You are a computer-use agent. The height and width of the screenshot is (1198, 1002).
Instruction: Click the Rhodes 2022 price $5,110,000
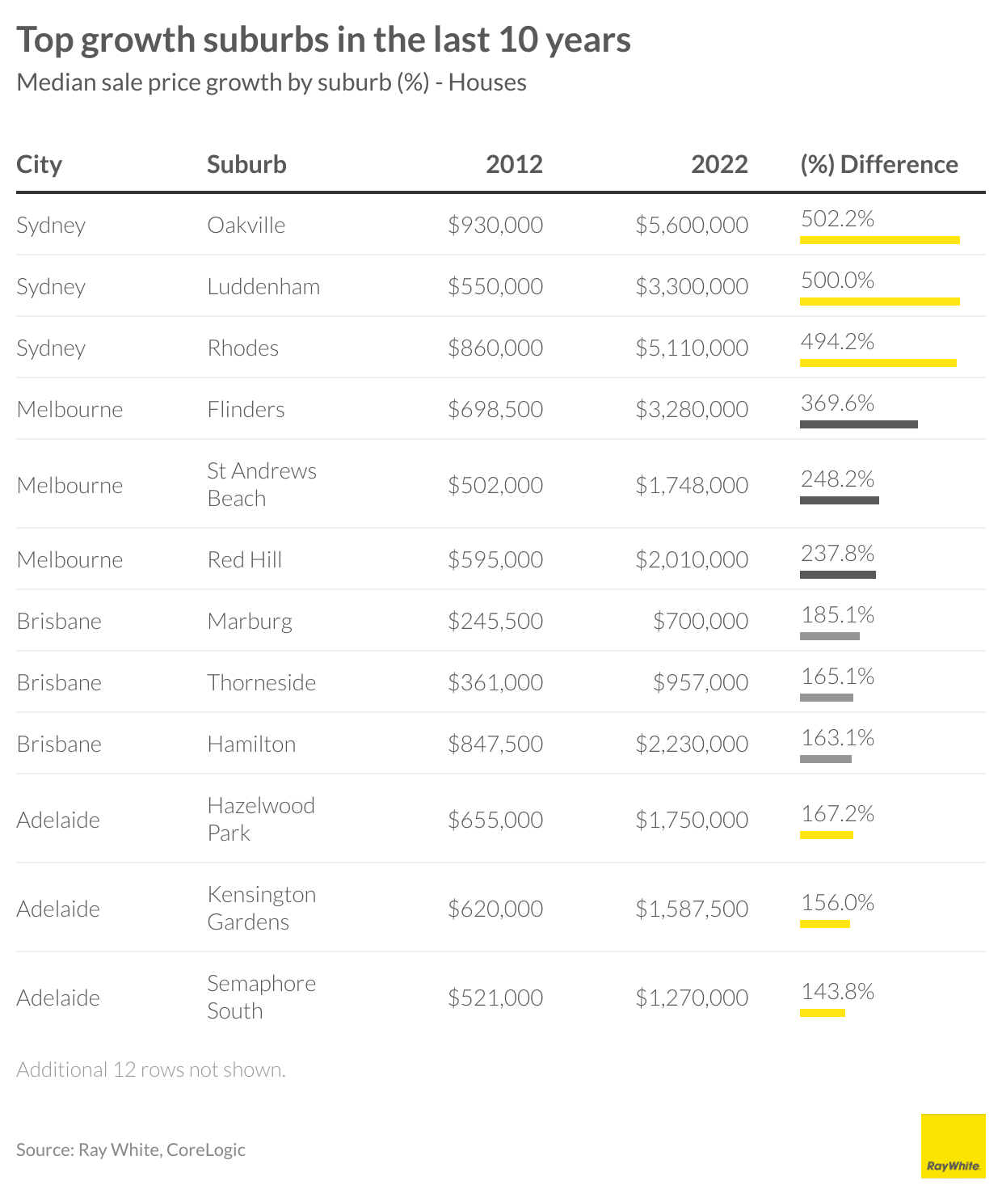(x=692, y=348)
